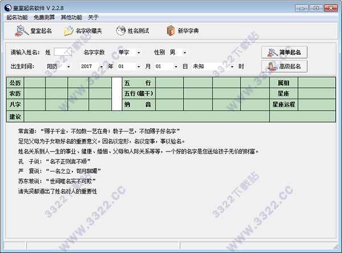
Task: Click the 新华字典 toolbar label
Action: coord(188,31)
